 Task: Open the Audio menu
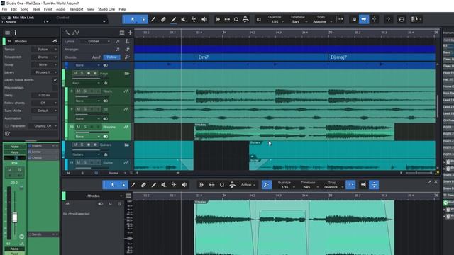(x=60, y=9)
